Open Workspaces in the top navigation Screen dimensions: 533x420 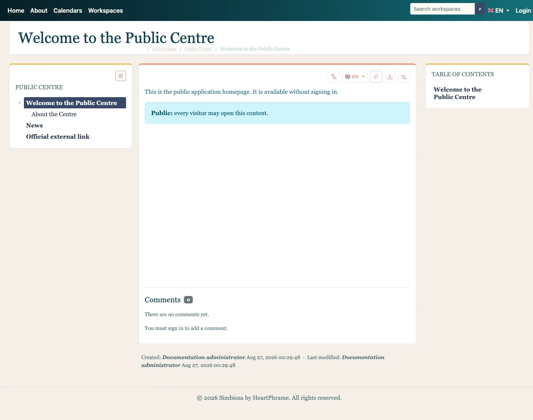(x=105, y=10)
